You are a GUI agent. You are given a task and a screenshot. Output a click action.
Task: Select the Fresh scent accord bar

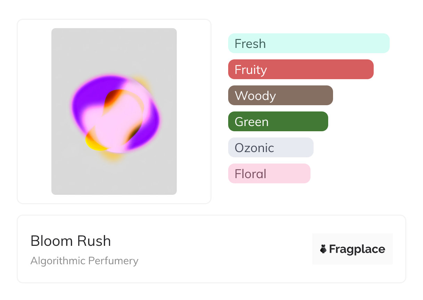tap(309, 43)
